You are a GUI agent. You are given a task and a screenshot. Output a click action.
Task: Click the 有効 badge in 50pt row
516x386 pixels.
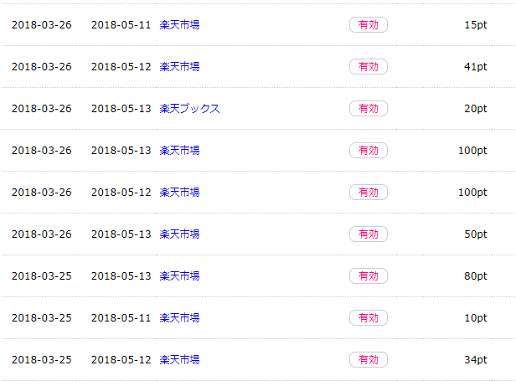pyautogui.click(x=369, y=234)
